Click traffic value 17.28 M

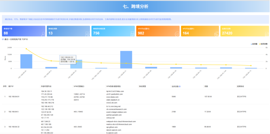(208, 112)
